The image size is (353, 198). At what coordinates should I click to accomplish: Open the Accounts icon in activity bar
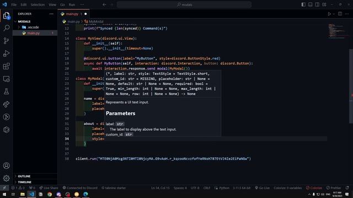pyautogui.click(x=6, y=166)
